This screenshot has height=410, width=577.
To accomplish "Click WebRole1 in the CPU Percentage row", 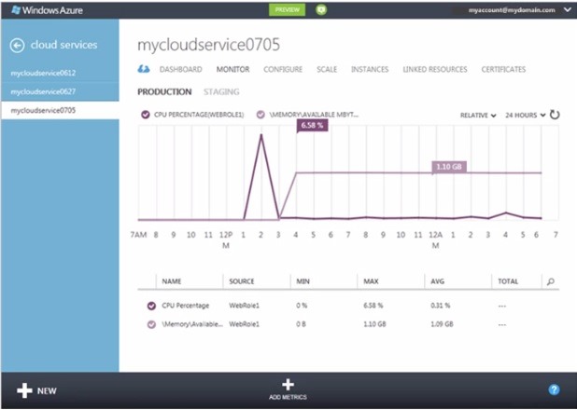I will coord(244,306).
